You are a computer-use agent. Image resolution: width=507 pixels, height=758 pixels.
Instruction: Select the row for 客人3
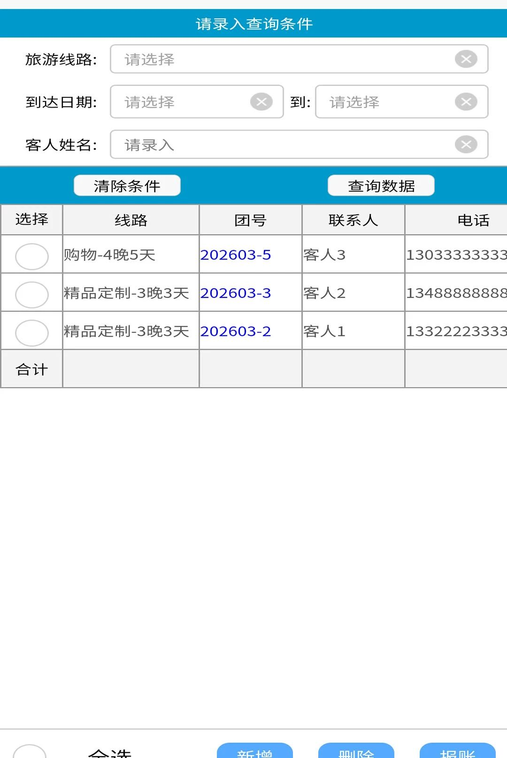tap(32, 256)
